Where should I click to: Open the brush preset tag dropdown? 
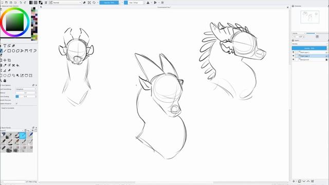click(x=12, y=130)
